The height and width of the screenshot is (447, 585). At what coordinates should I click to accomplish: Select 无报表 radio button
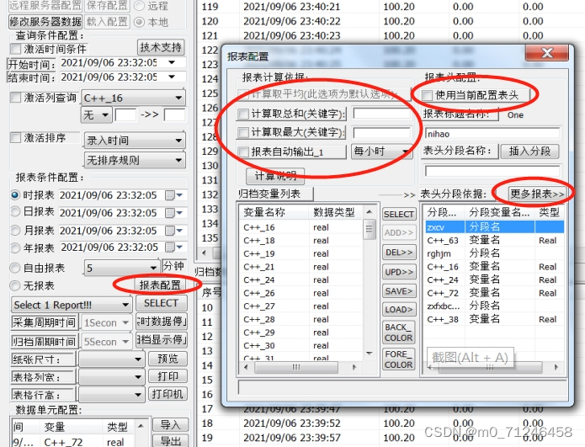tap(15, 286)
